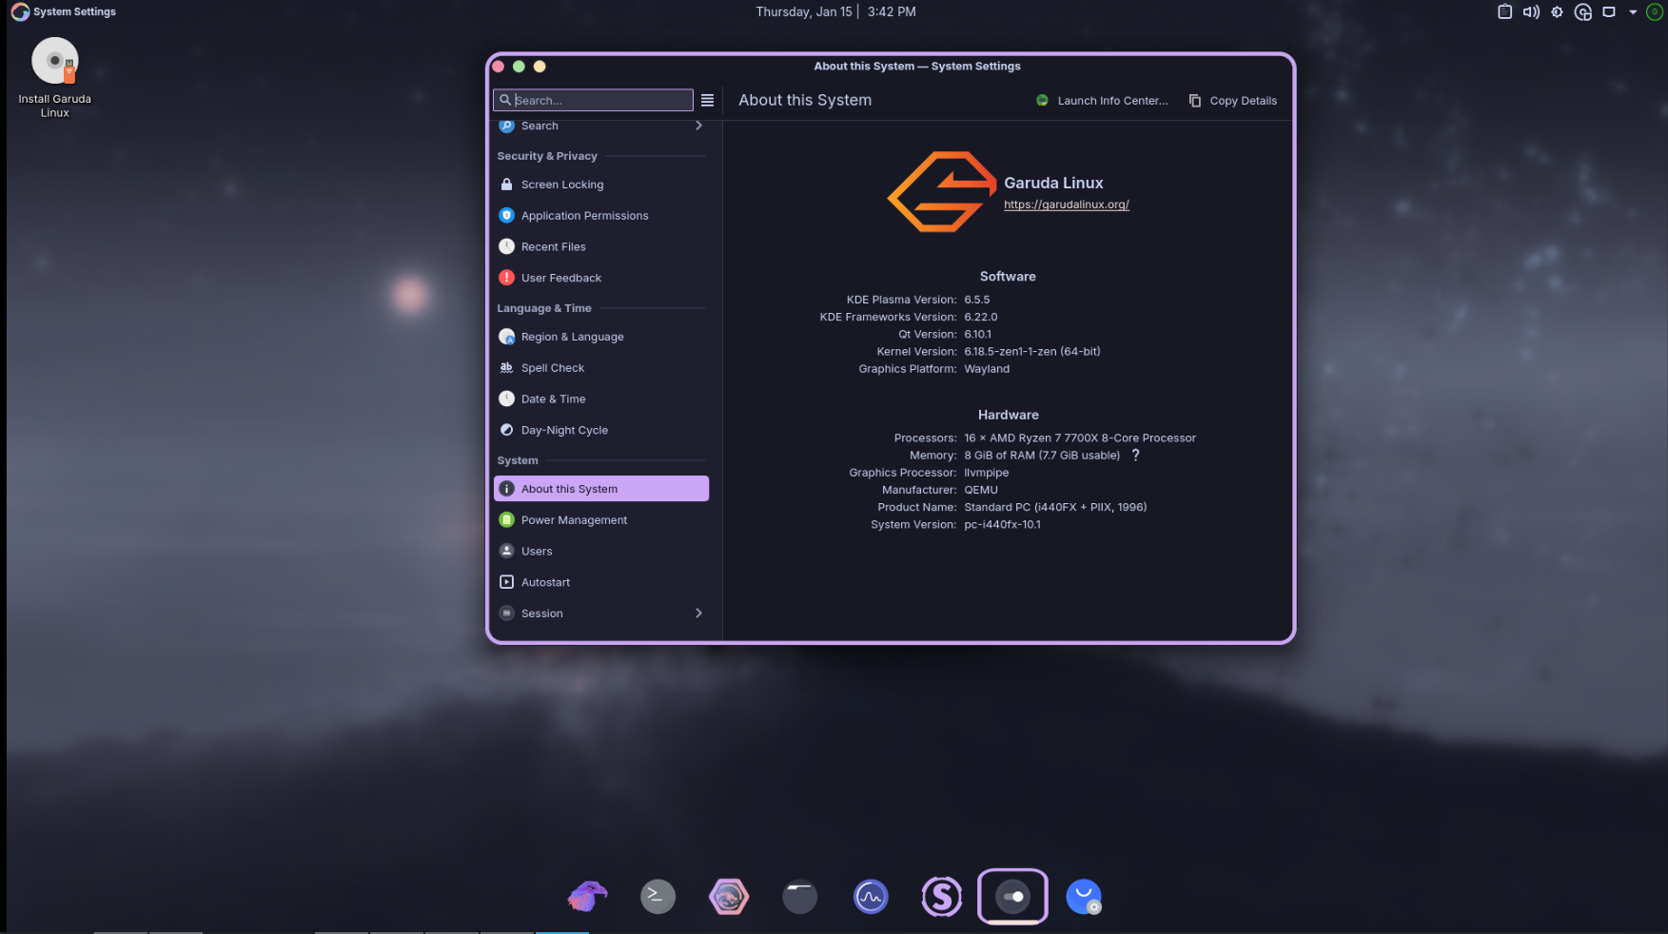Open the panel clock showing 3:42 PM
Viewport: 1668px width, 934px height.
[835, 11]
